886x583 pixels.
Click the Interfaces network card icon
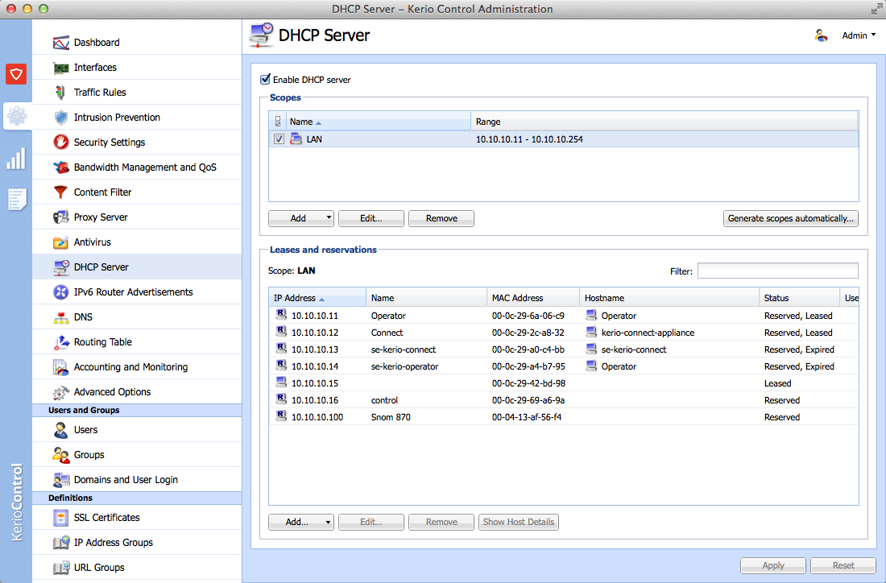coord(61,68)
